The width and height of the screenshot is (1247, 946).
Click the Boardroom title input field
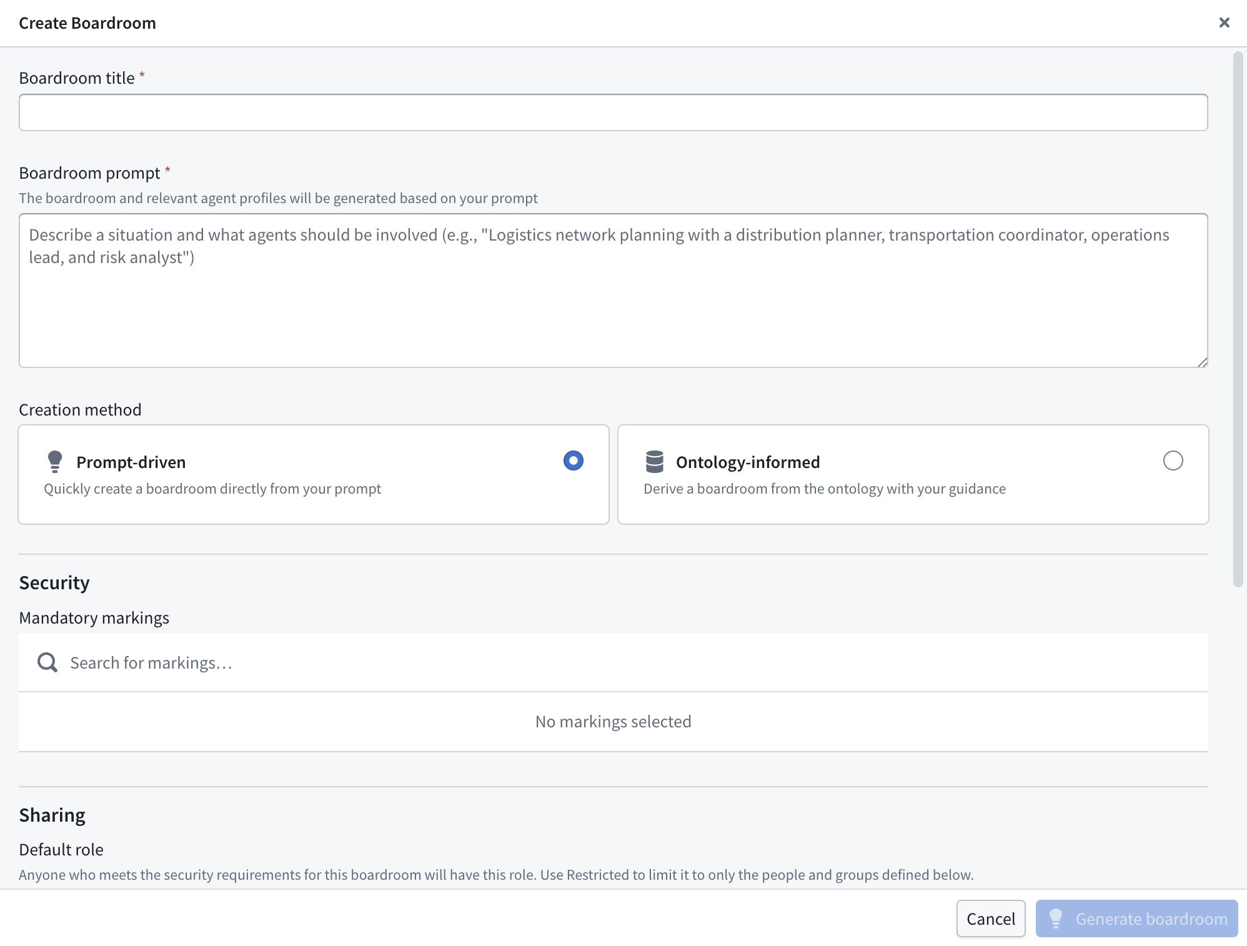point(613,112)
